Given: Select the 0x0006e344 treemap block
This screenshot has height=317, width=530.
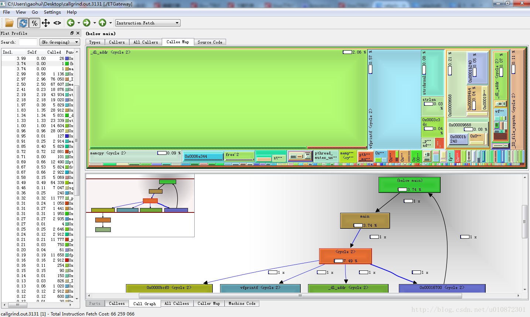Looking at the screenshot, I should (204, 156).
